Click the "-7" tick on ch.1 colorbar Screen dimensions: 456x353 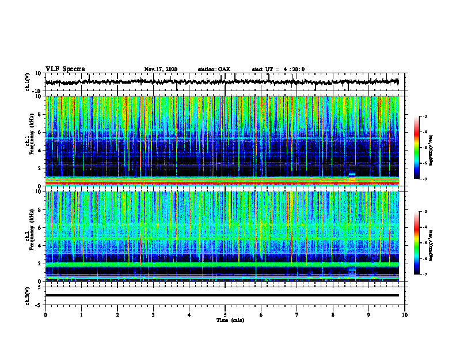(424, 179)
